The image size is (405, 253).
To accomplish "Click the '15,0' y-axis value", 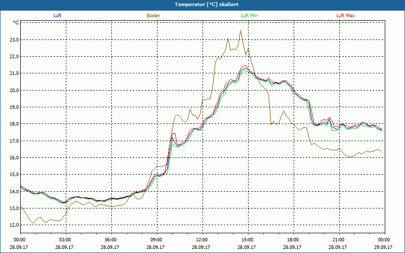I will (x=14, y=175).
